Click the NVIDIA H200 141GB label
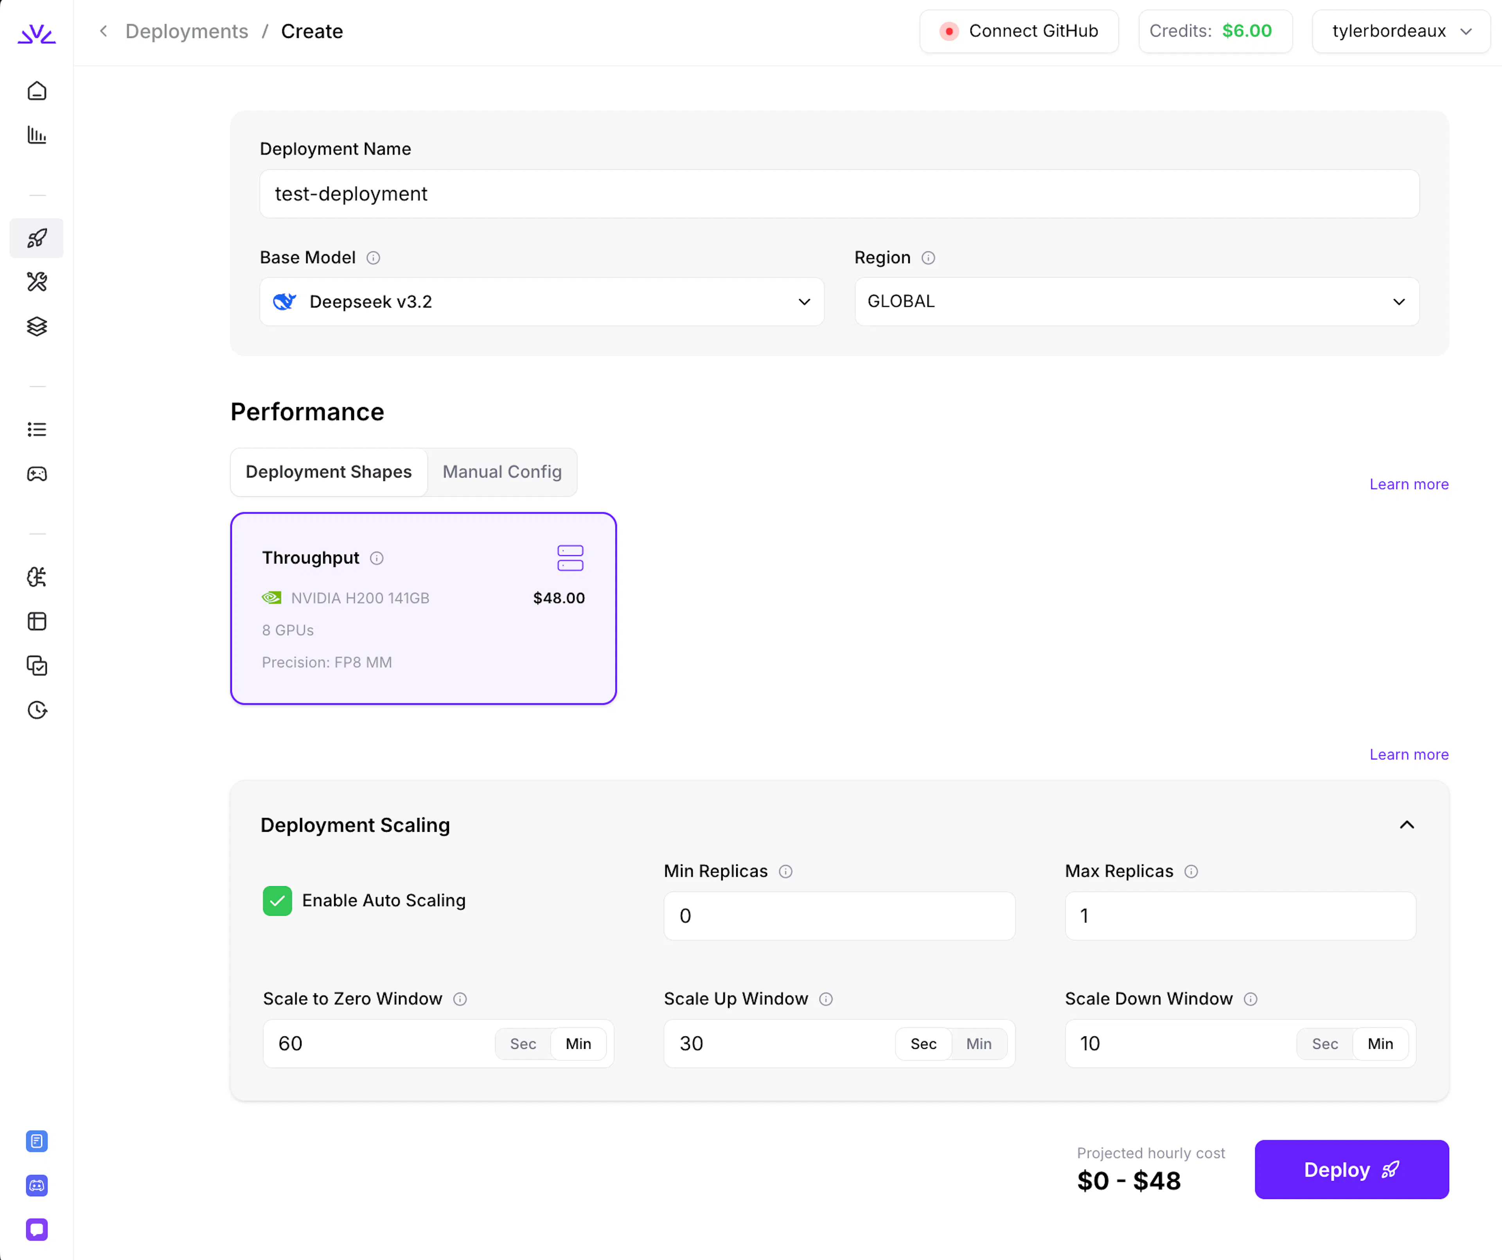Screen dimensions: 1502x1260 pyautogui.click(x=360, y=598)
